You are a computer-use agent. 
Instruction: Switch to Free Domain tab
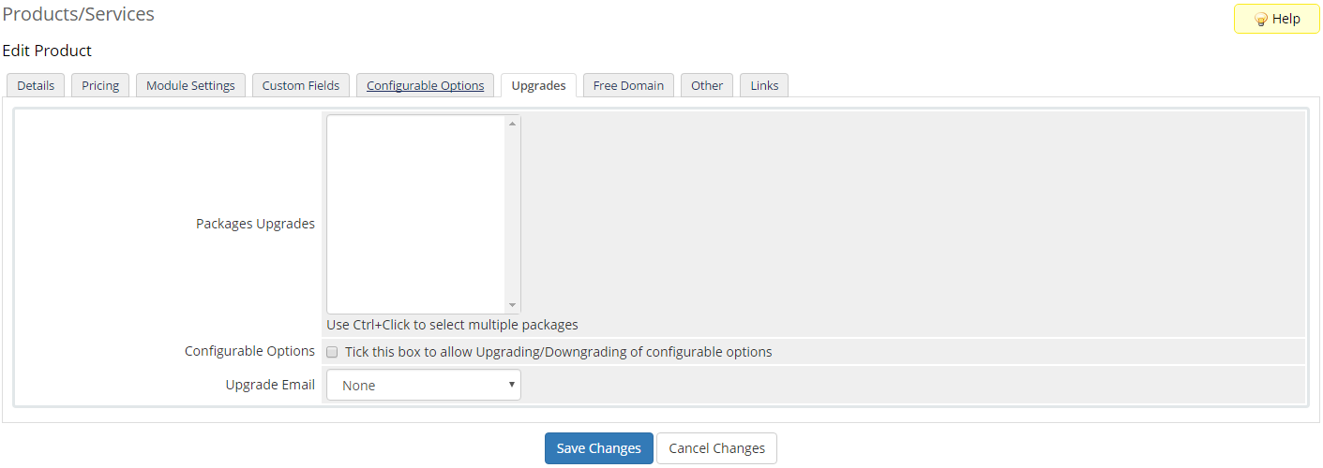pos(628,85)
